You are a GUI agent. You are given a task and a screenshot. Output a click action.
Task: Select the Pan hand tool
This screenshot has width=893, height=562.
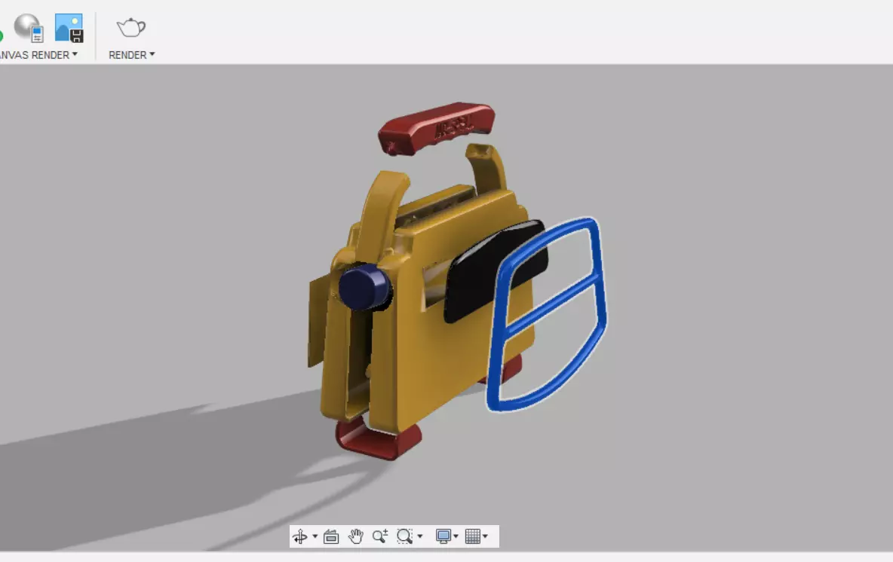pyautogui.click(x=356, y=536)
